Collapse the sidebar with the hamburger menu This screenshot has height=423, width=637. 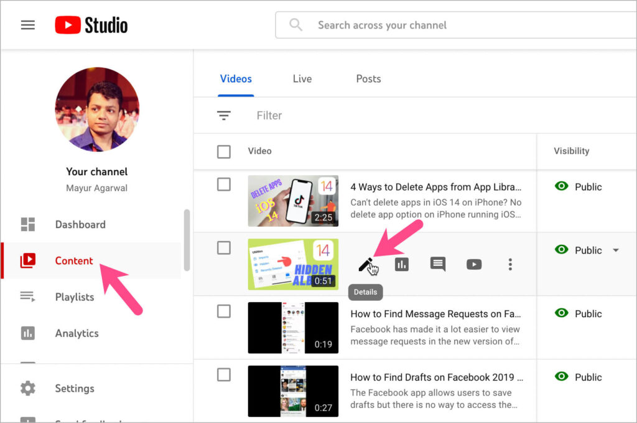pyautogui.click(x=28, y=25)
